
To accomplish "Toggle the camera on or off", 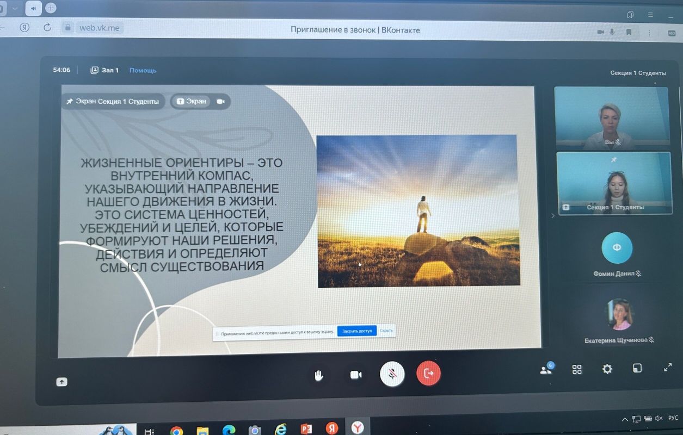I will coord(356,375).
